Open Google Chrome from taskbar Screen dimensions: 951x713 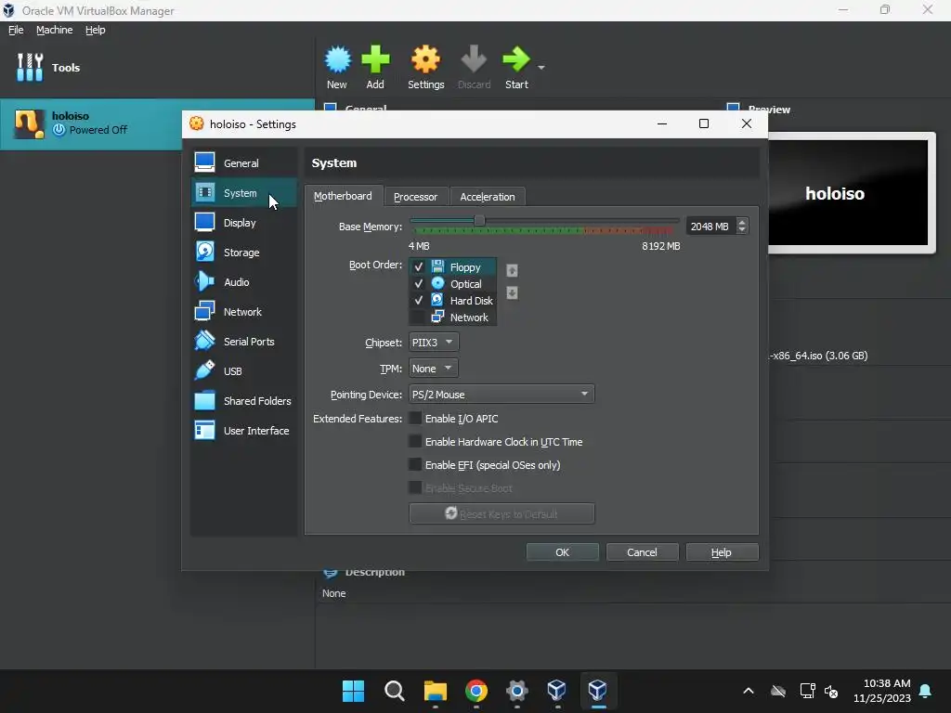[x=476, y=690]
